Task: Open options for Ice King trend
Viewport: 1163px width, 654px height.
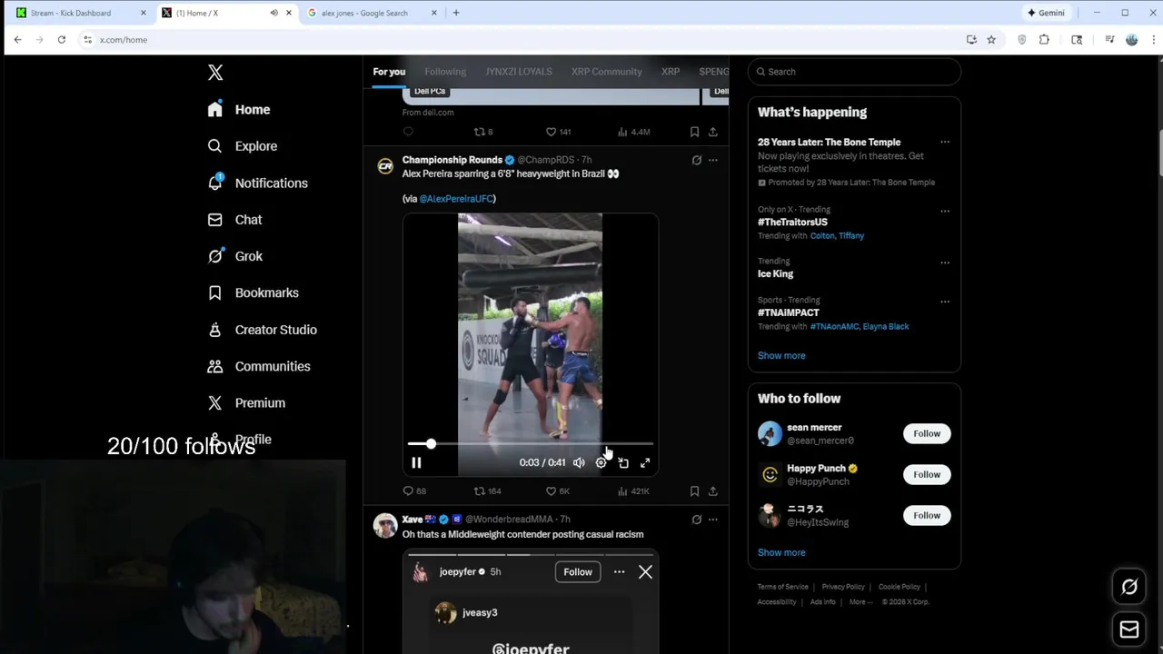Action: (x=945, y=263)
